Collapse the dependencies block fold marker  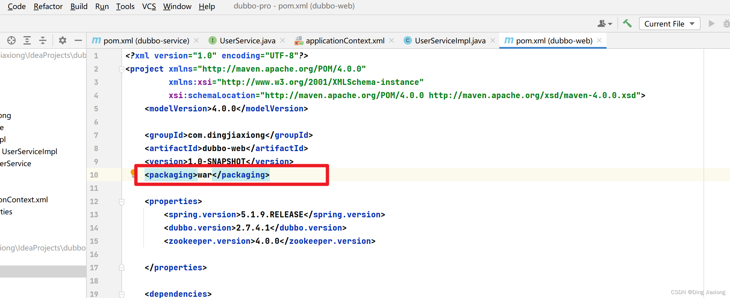click(122, 294)
